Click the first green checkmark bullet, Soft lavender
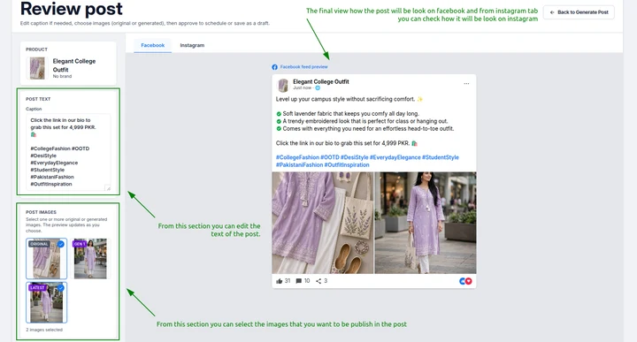Image resolution: width=637 pixels, height=342 pixels. (x=279, y=114)
